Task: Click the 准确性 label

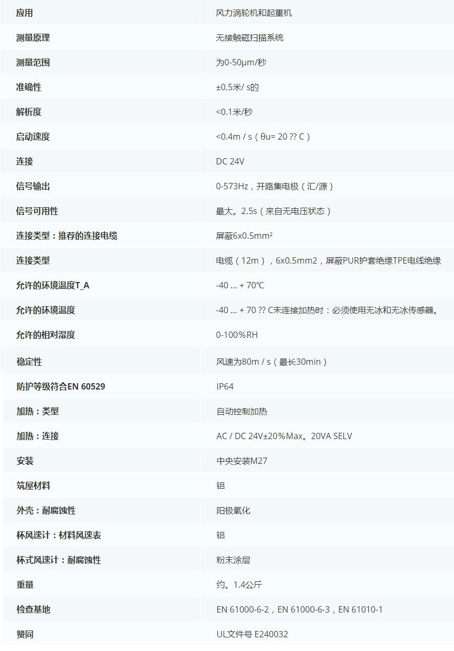Action: pos(24,86)
